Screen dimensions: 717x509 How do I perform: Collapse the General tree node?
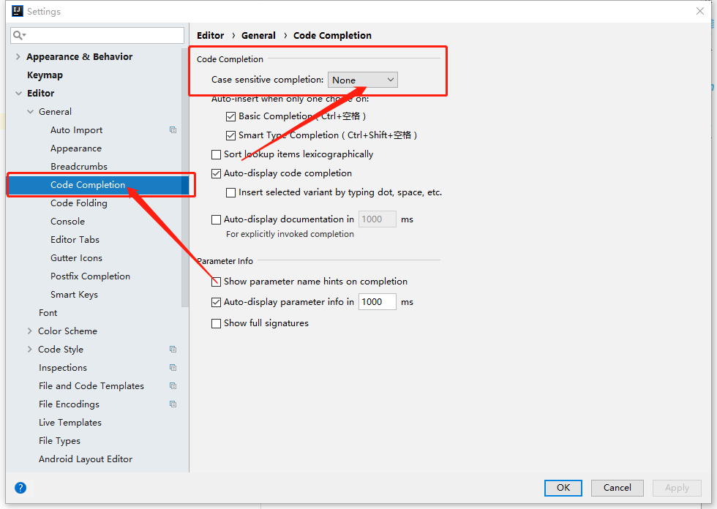[30, 111]
